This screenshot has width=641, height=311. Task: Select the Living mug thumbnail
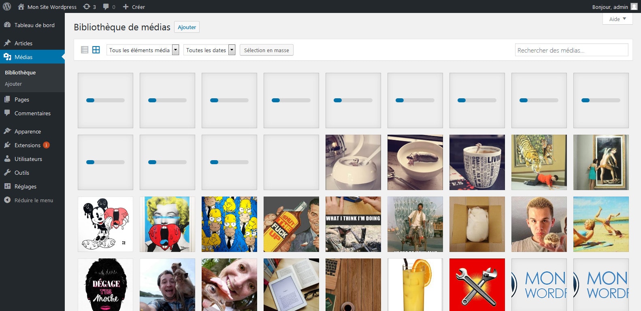477,162
